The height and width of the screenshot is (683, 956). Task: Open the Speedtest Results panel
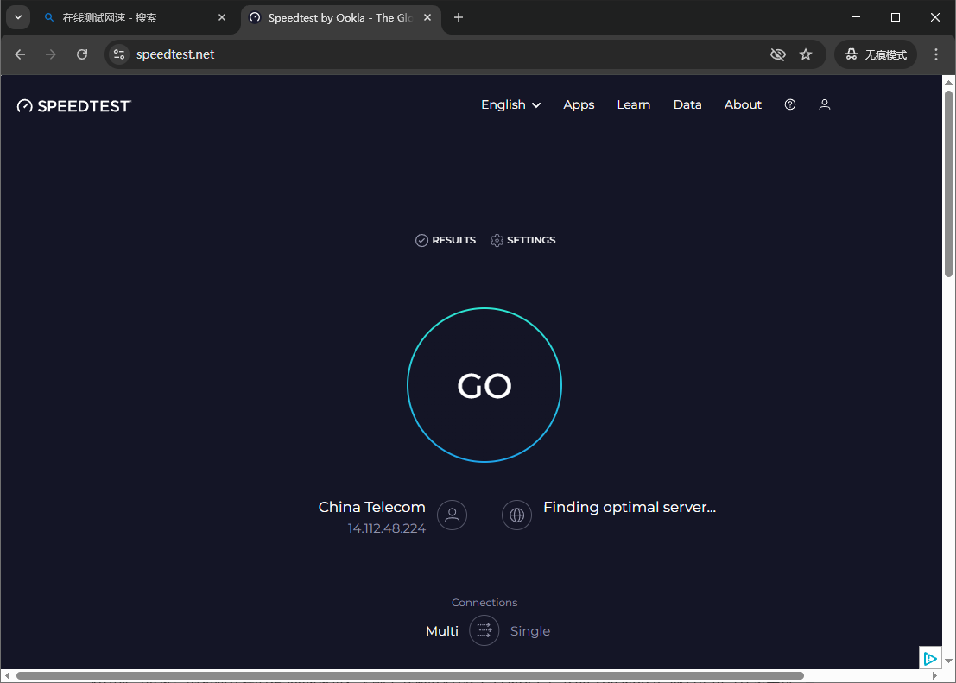click(445, 240)
